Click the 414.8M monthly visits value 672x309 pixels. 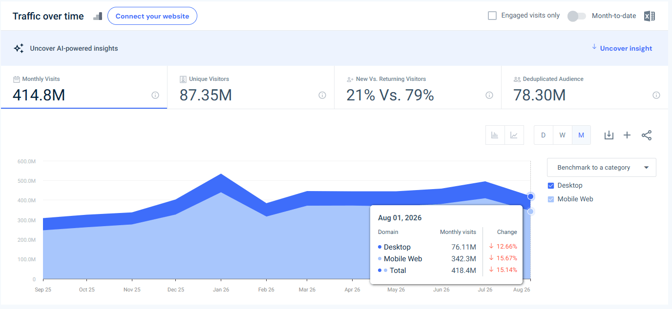39,95
